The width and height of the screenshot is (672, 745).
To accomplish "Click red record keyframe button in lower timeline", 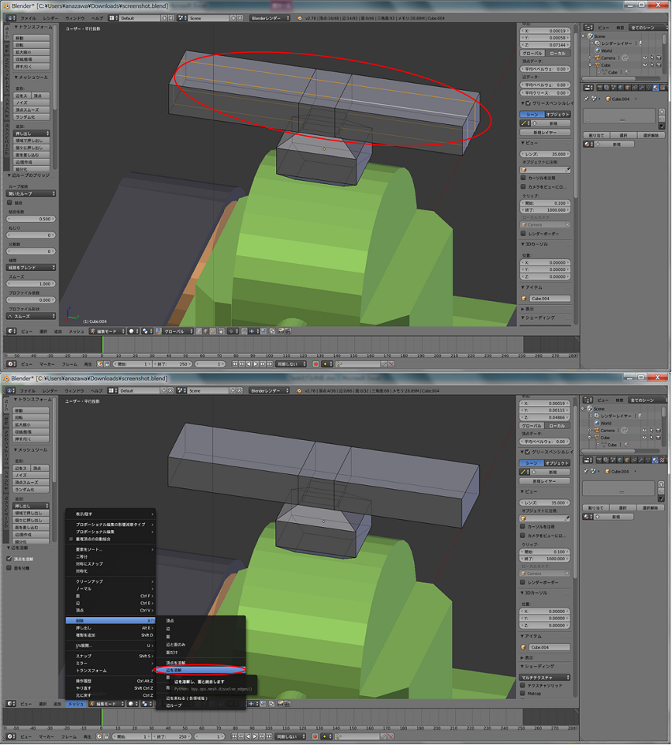I will tap(315, 736).
